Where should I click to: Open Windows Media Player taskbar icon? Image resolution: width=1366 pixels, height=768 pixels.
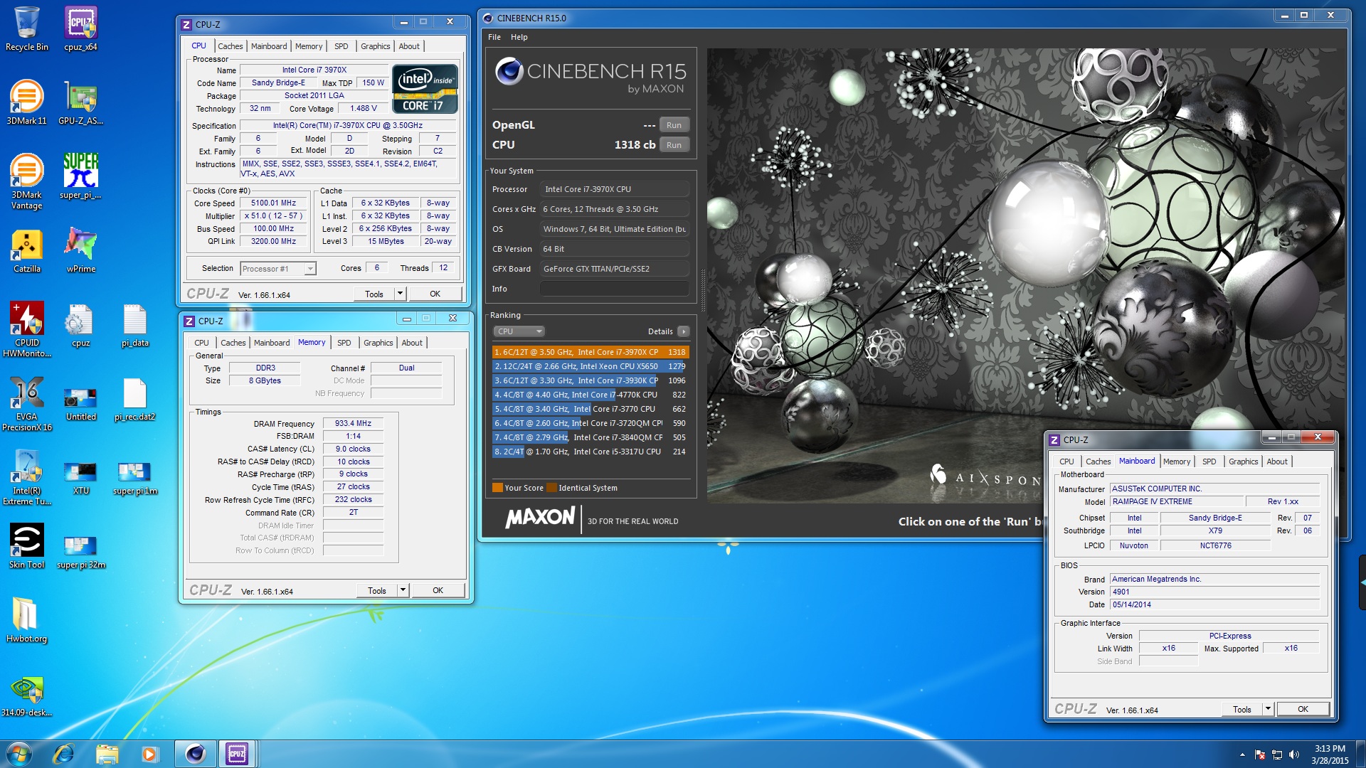coord(149,754)
